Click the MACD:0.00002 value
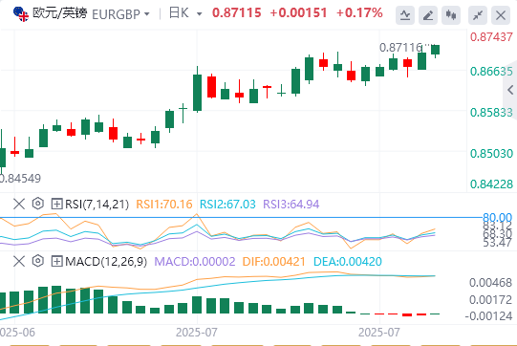The height and width of the screenshot is (346, 517). pos(195,262)
